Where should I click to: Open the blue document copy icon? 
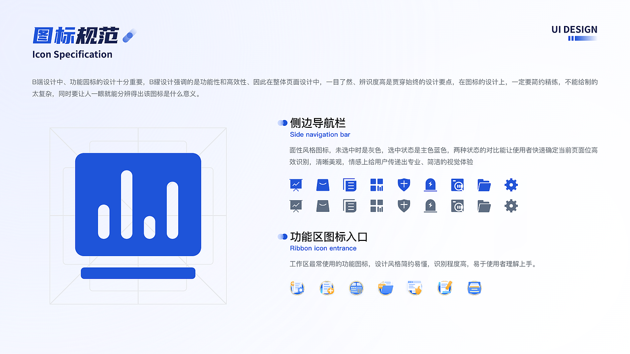(x=349, y=184)
